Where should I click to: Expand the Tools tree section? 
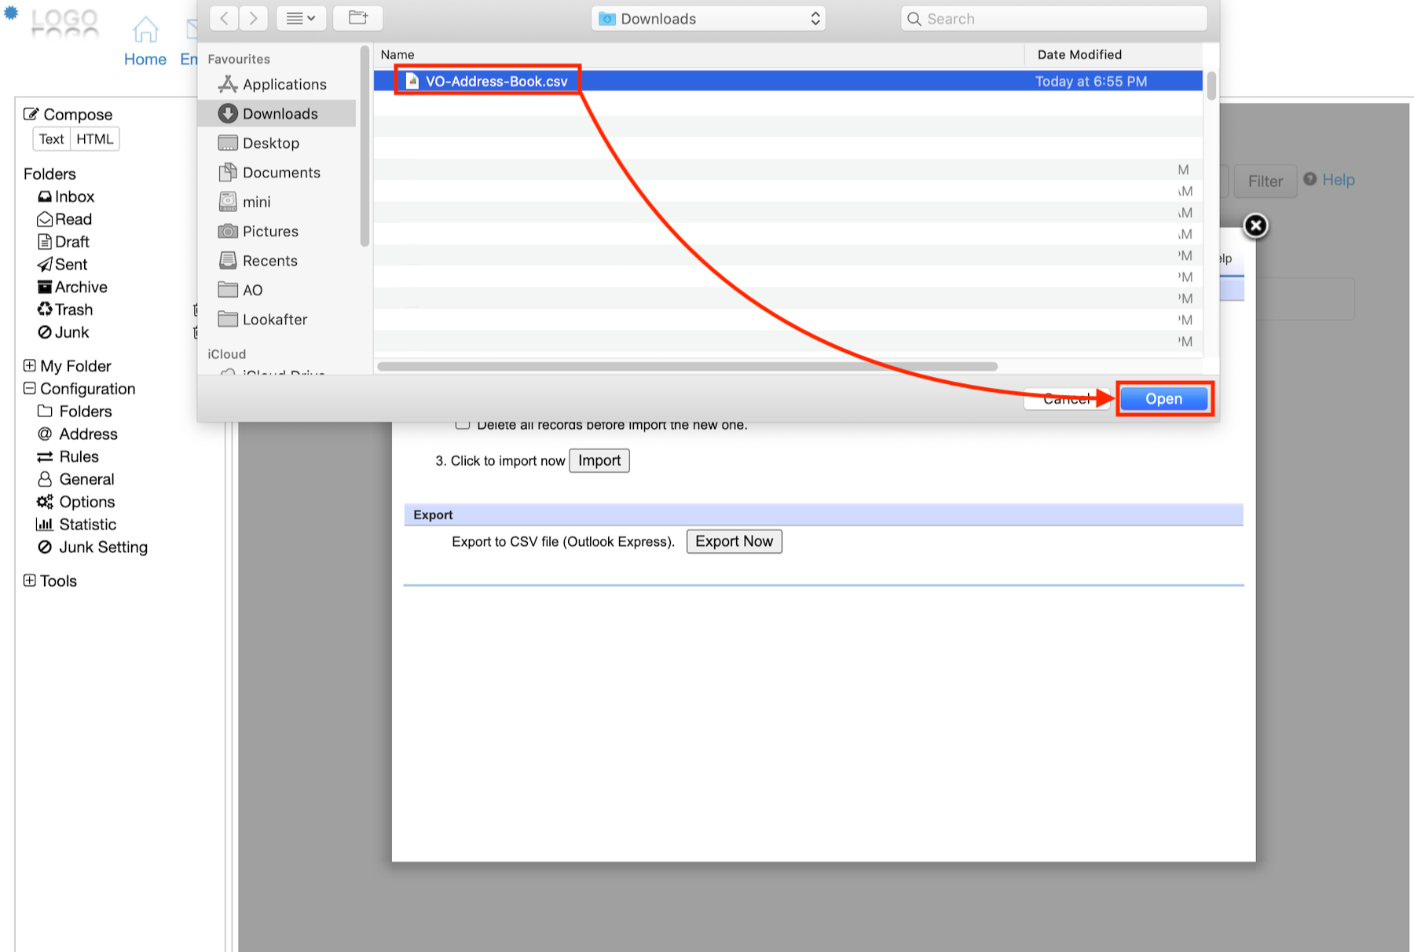point(30,581)
